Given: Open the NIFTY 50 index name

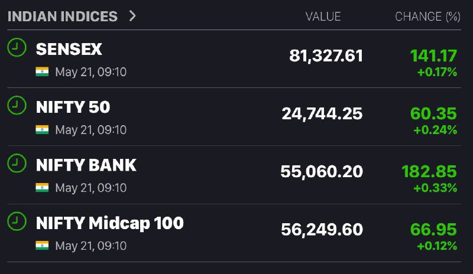Looking at the screenshot, I should coord(73,107).
